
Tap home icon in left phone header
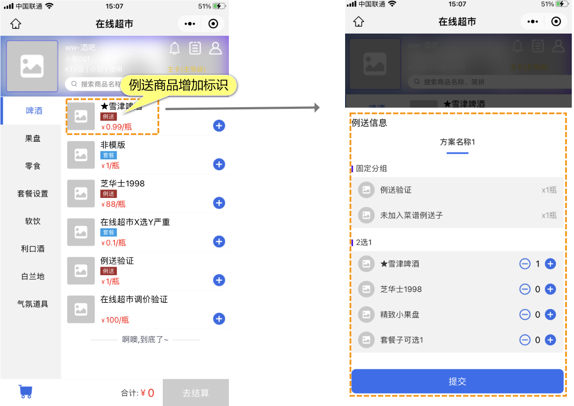[16, 24]
